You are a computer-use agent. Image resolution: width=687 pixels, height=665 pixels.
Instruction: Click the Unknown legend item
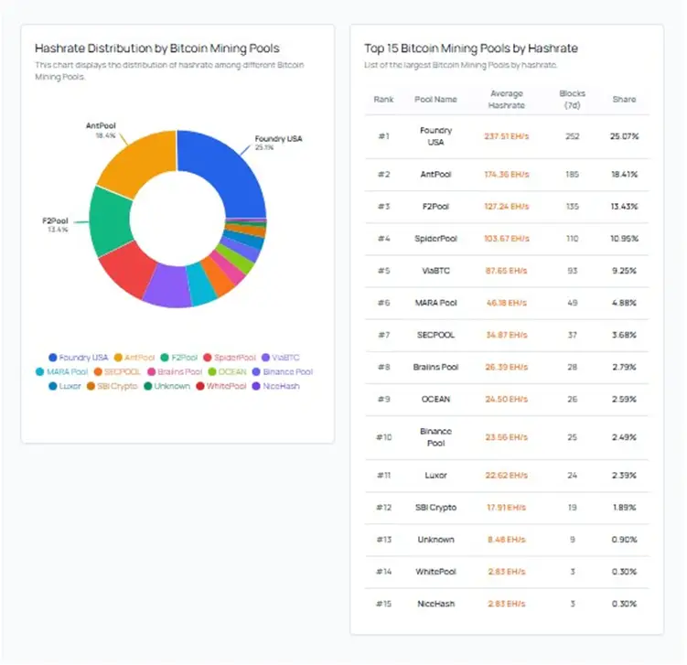tap(166, 386)
